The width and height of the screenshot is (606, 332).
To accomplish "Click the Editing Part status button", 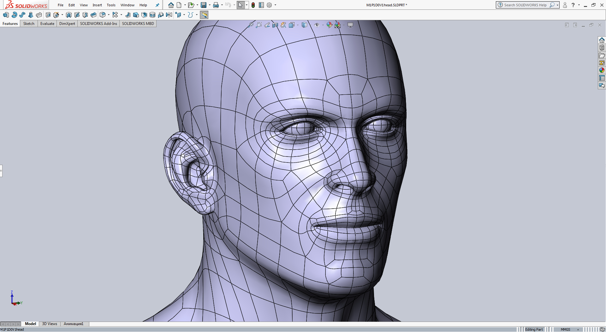I will 534,329.
